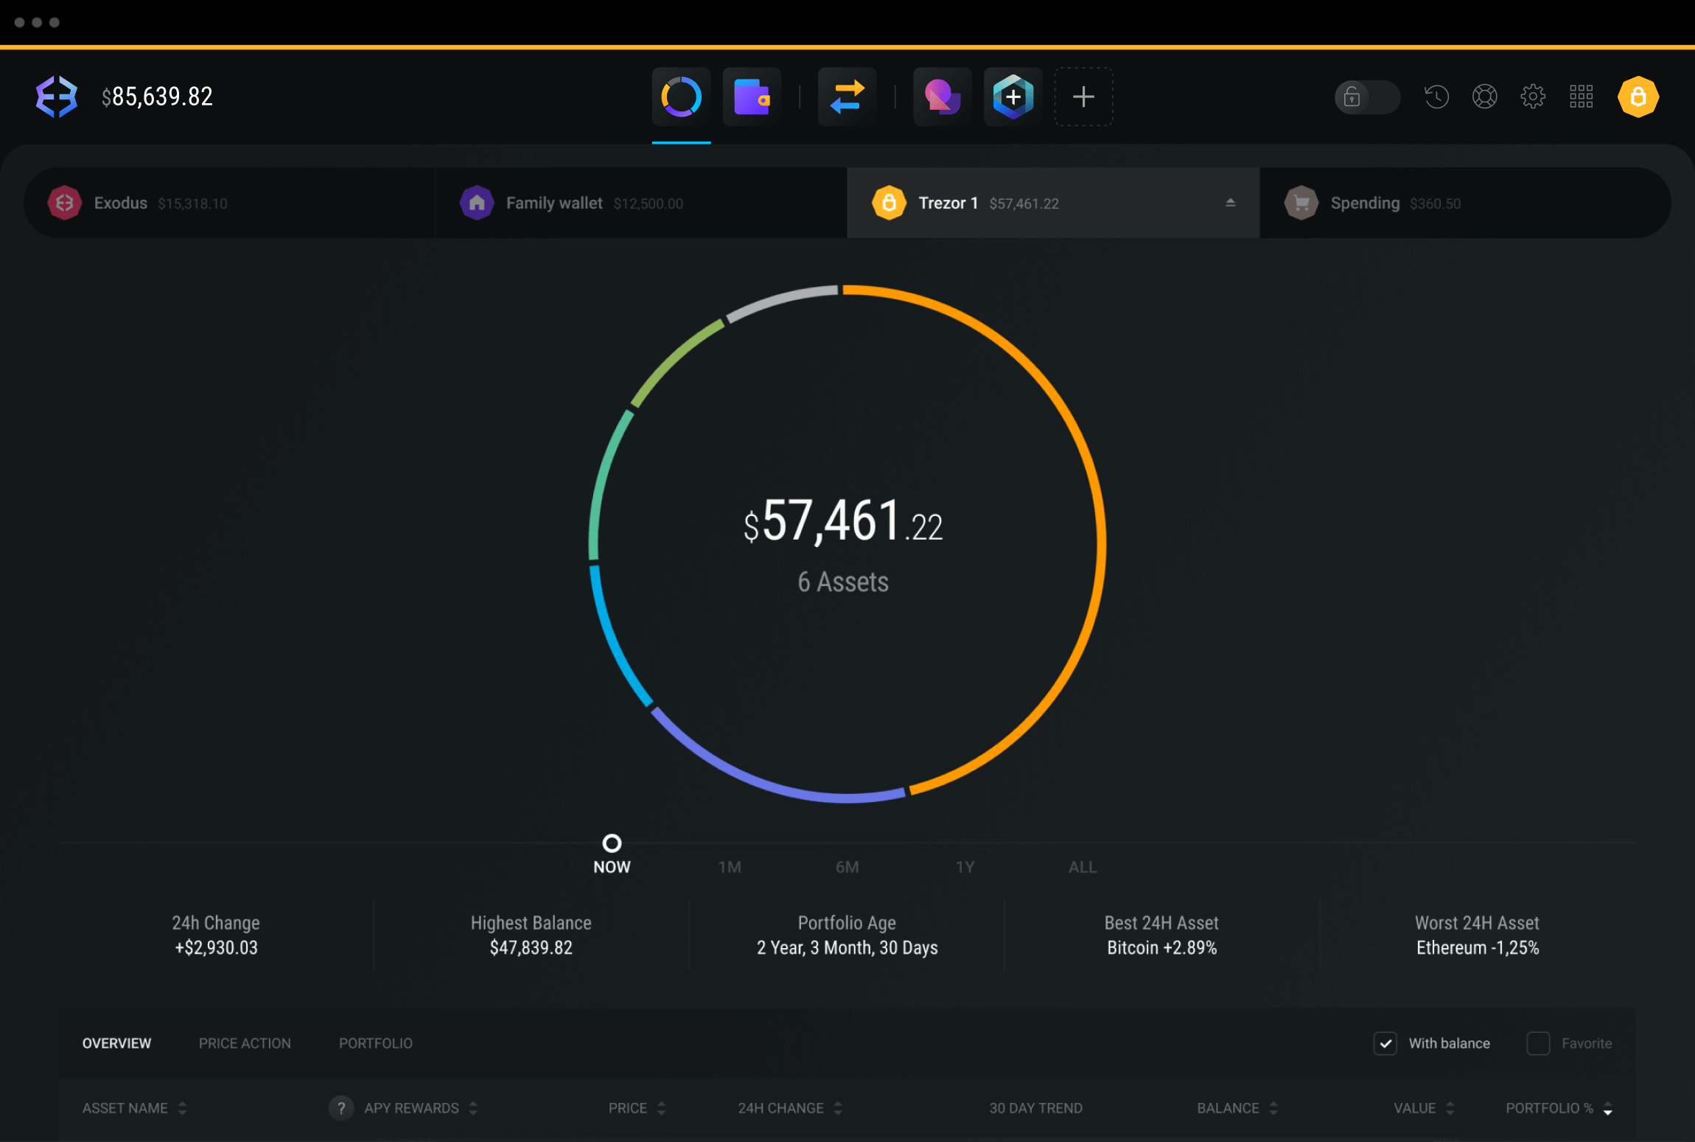This screenshot has height=1142, width=1695.
Task: Toggle the Trezor 1 wallet expander
Action: click(x=1230, y=203)
